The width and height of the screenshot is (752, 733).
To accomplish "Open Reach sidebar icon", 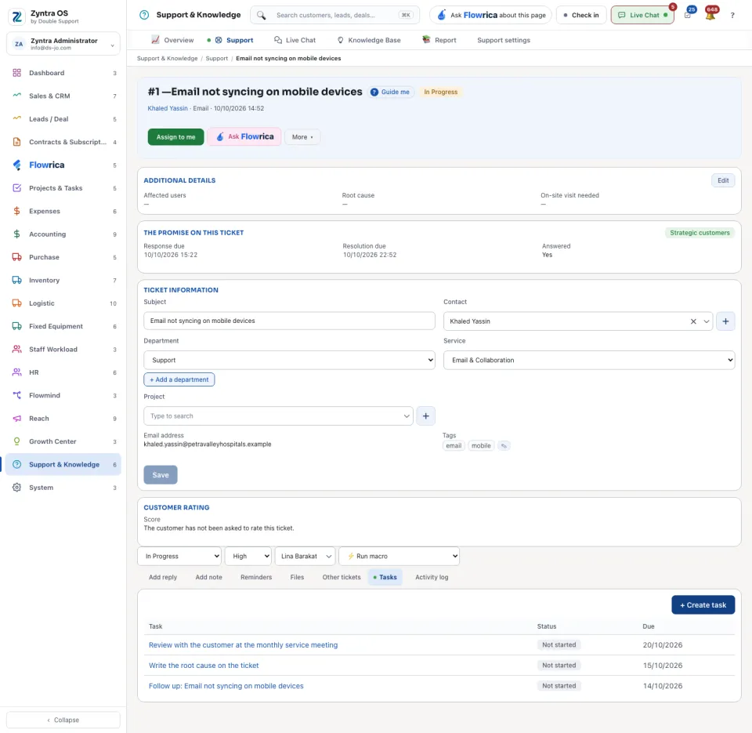I will pos(16,419).
